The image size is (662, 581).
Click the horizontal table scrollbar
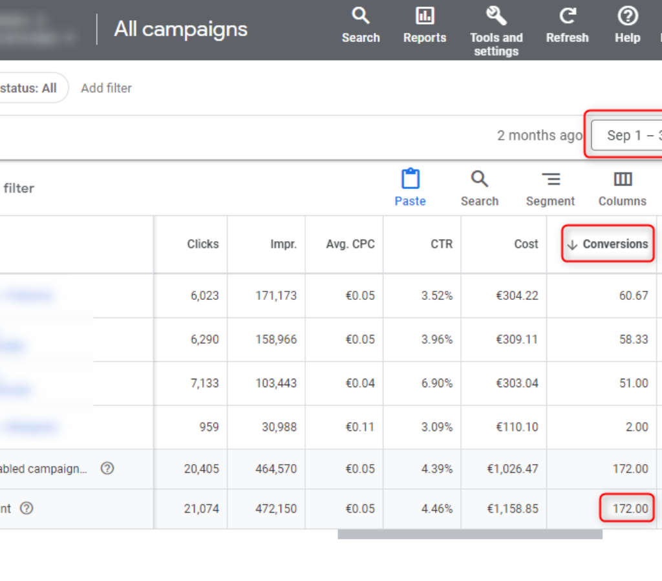pyautogui.click(x=470, y=534)
